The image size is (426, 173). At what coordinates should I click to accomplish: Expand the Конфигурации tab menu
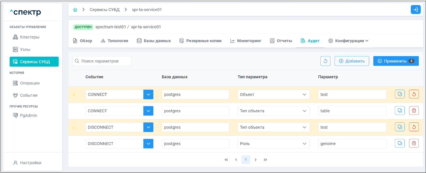[348, 41]
